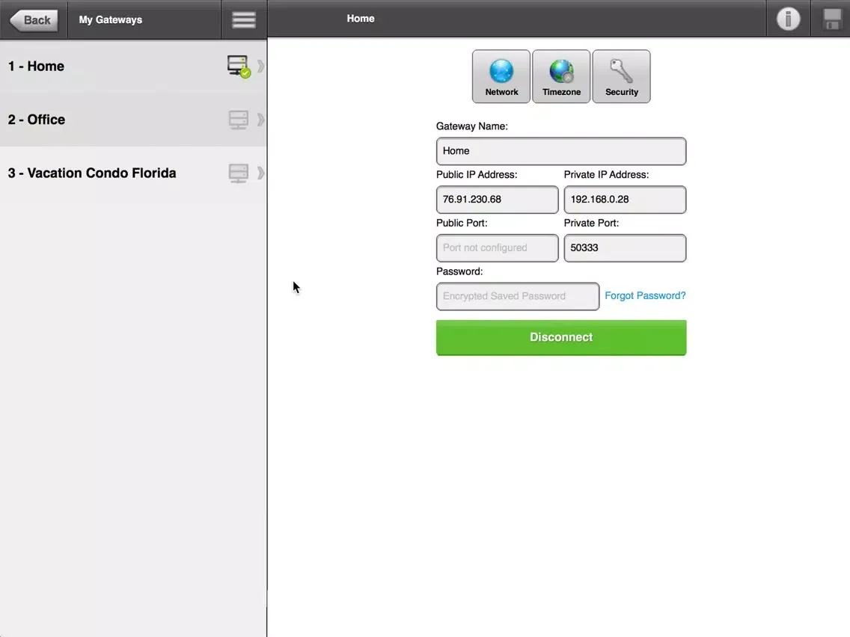
Task: Click the server icon for Office
Action: pos(238,120)
